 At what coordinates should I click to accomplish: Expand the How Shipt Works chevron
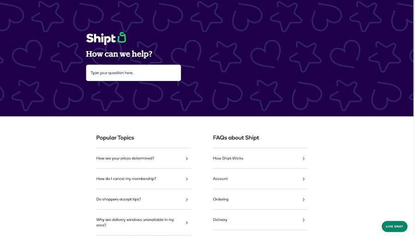pos(303,159)
